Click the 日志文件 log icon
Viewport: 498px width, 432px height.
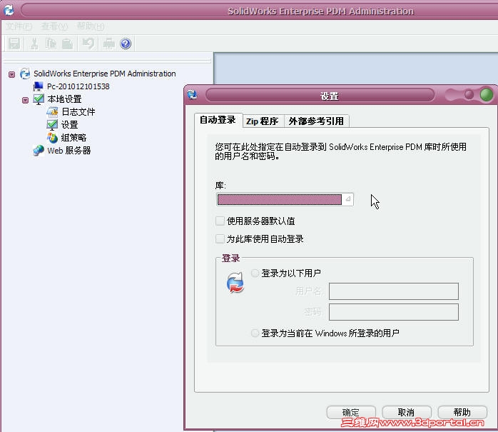[x=52, y=112]
